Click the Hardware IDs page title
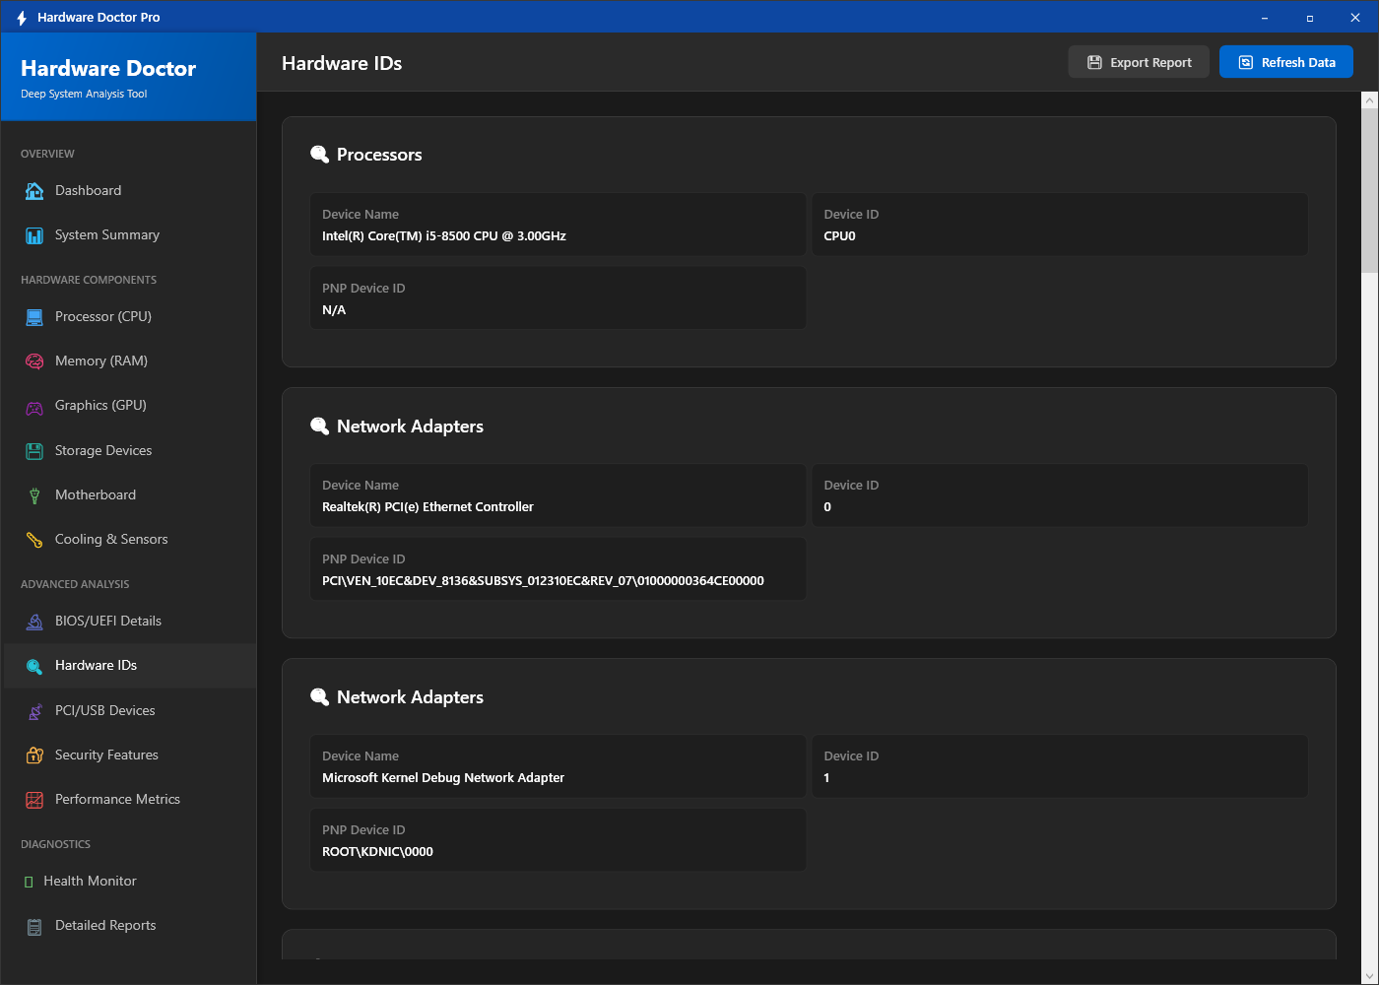Viewport: 1379px width, 985px height. click(342, 63)
